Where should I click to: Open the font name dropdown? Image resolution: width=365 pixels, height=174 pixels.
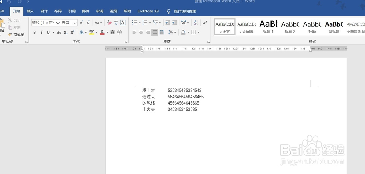tap(58, 23)
